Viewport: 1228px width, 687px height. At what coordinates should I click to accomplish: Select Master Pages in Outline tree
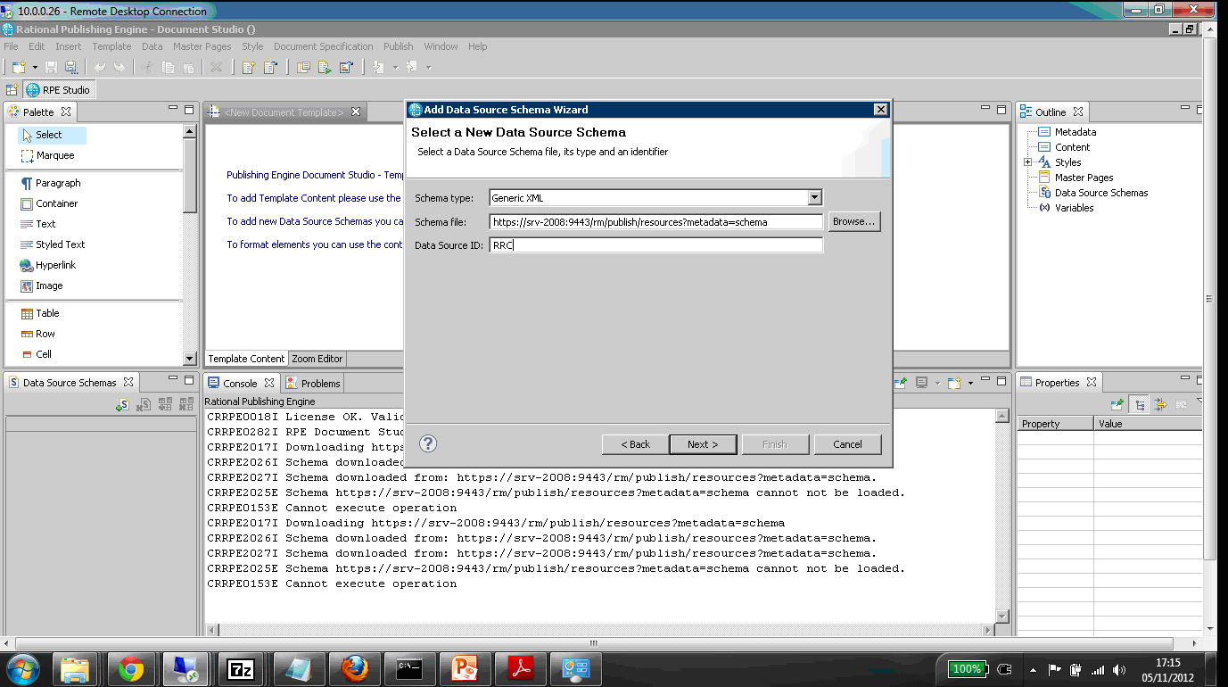point(1076,178)
